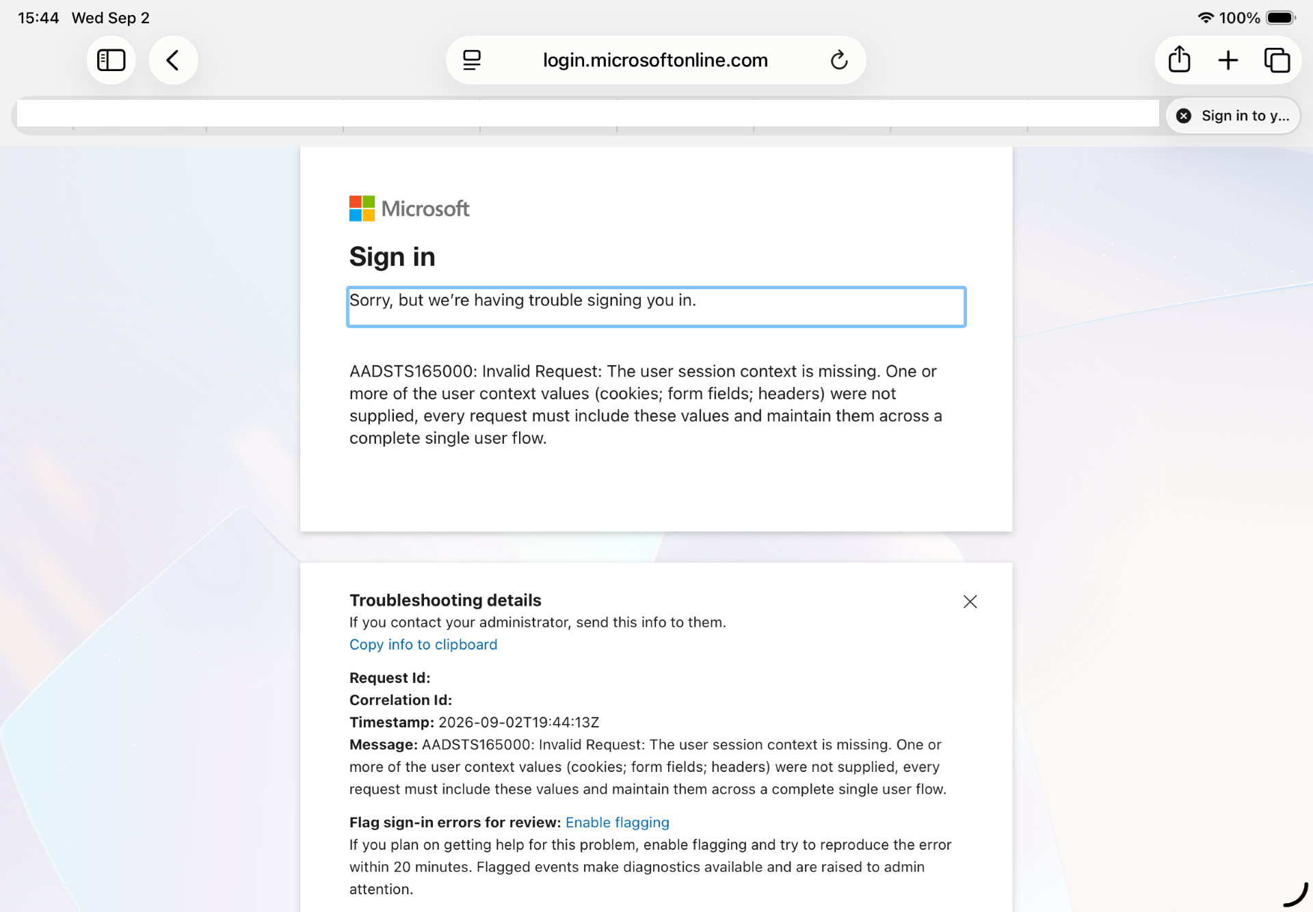Click the battery indicator

[1281, 18]
